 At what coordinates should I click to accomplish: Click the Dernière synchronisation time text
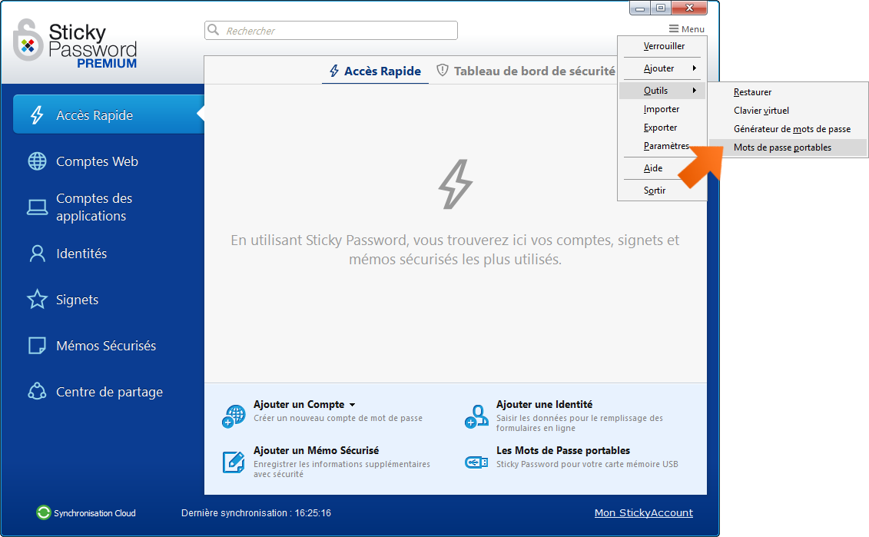point(256,513)
